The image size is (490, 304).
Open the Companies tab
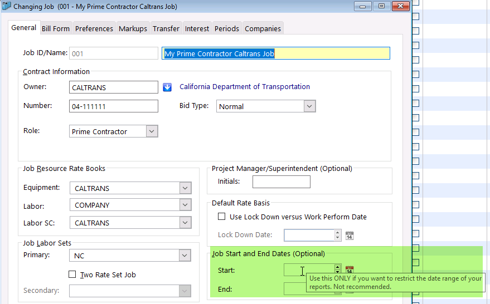coord(263,29)
